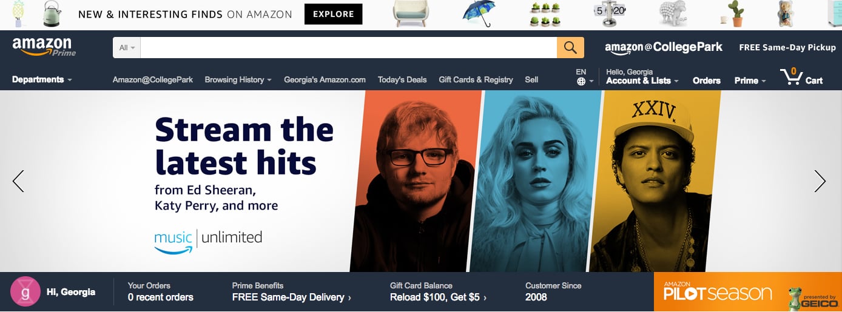Click into the search text field
The height and width of the screenshot is (312, 842).
pyautogui.click(x=349, y=48)
